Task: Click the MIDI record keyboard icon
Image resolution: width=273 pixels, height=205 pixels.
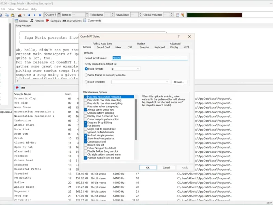Action: [19, 15]
